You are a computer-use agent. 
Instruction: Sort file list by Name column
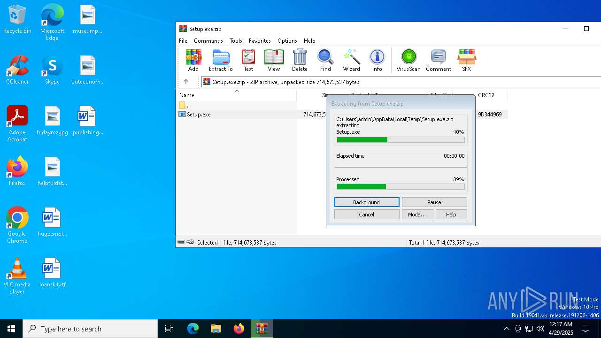pos(237,95)
